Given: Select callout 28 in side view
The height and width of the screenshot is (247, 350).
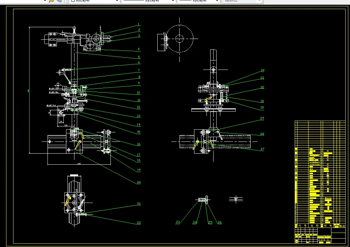Looking at the screenshot, I should click(262, 134).
